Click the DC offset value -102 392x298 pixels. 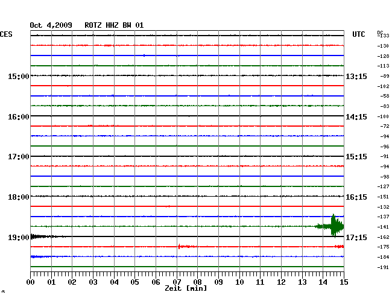(x=383, y=86)
